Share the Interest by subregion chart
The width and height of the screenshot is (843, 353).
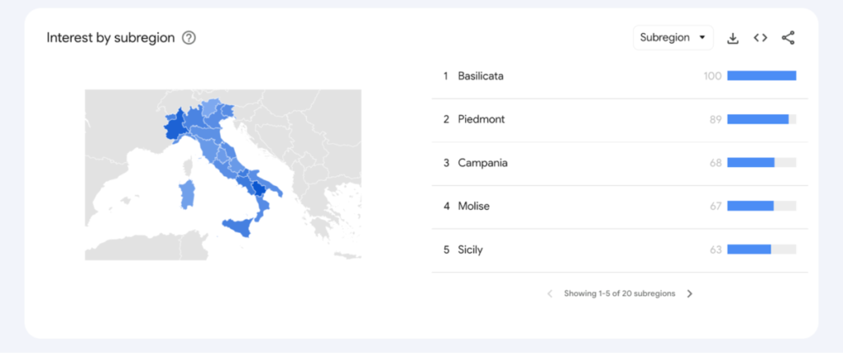tap(788, 38)
